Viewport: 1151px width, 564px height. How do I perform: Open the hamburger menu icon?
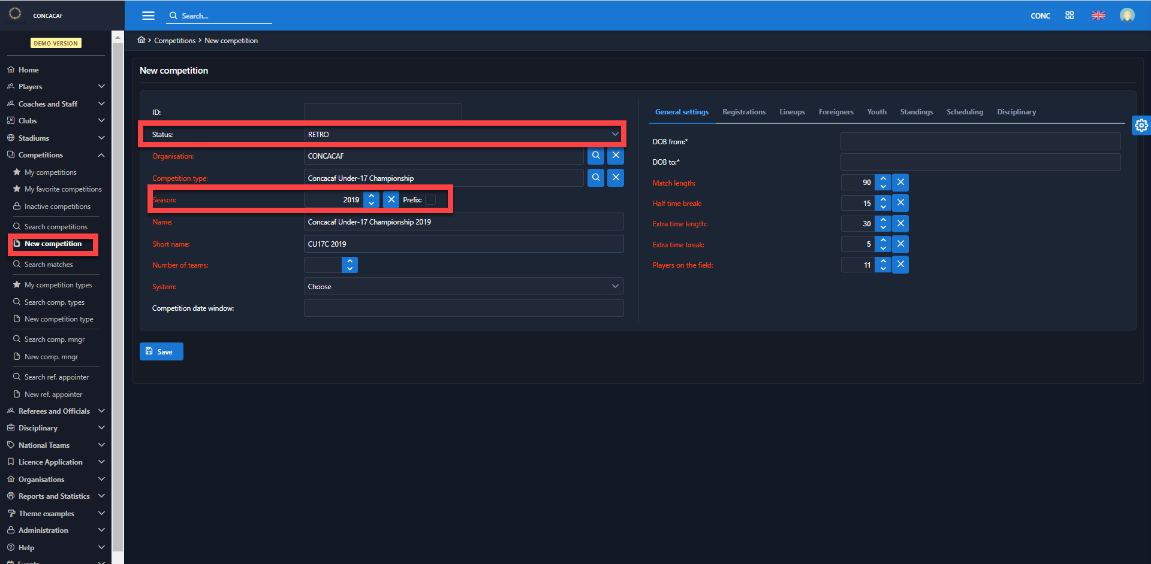[148, 16]
